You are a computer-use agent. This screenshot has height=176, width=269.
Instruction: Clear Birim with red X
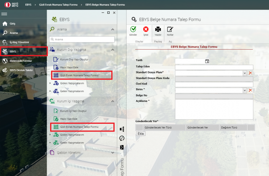point(251,90)
